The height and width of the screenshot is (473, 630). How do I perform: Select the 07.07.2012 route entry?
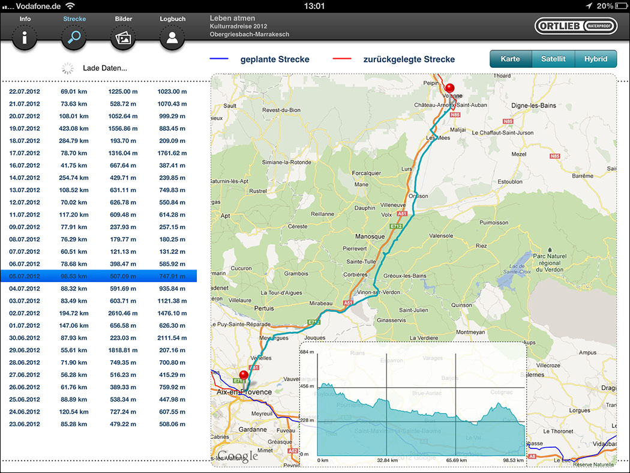tap(98, 252)
